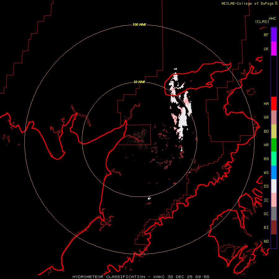Viewport: 279px width, 279px height.
Task: Click the HA legend label
Action: pyautogui.click(x=266, y=104)
